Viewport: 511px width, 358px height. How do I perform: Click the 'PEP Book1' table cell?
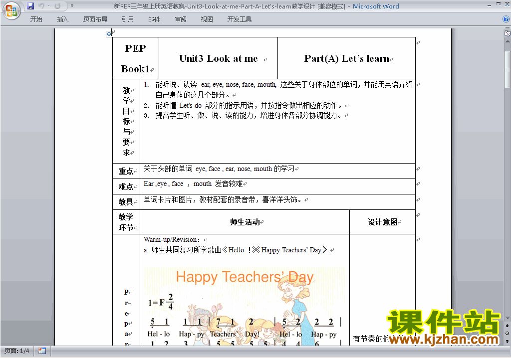click(136, 58)
